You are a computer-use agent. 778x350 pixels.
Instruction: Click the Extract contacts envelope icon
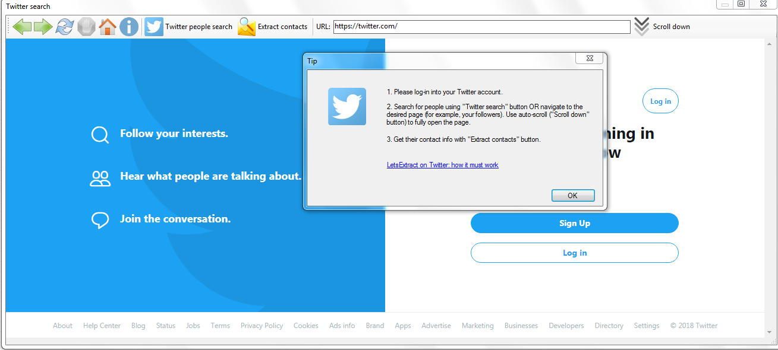[x=247, y=27]
